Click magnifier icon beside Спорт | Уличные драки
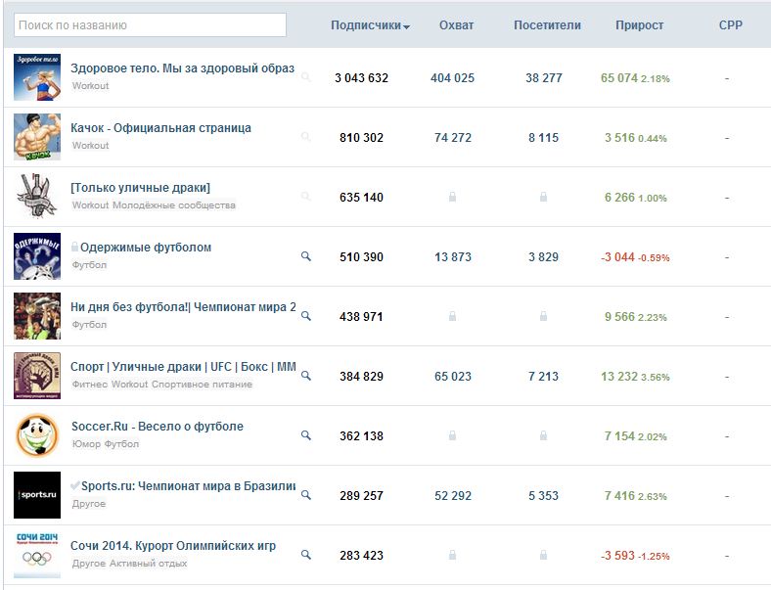The height and width of the screenshot is (590, 771). tap(306, 376)
